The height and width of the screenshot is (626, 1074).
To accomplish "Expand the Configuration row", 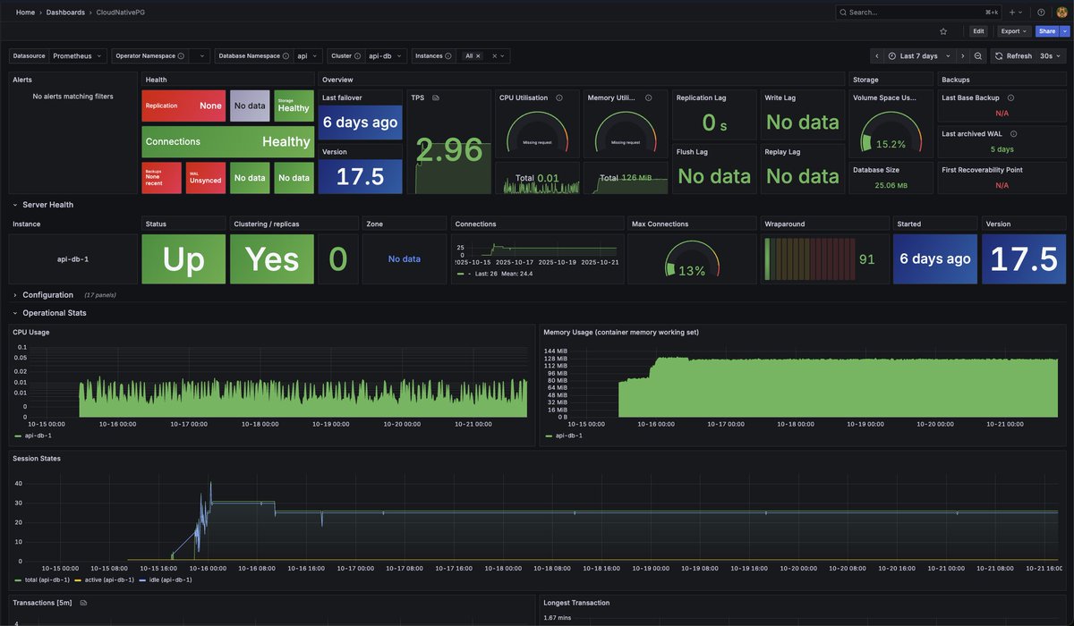I will coord(47,295).
